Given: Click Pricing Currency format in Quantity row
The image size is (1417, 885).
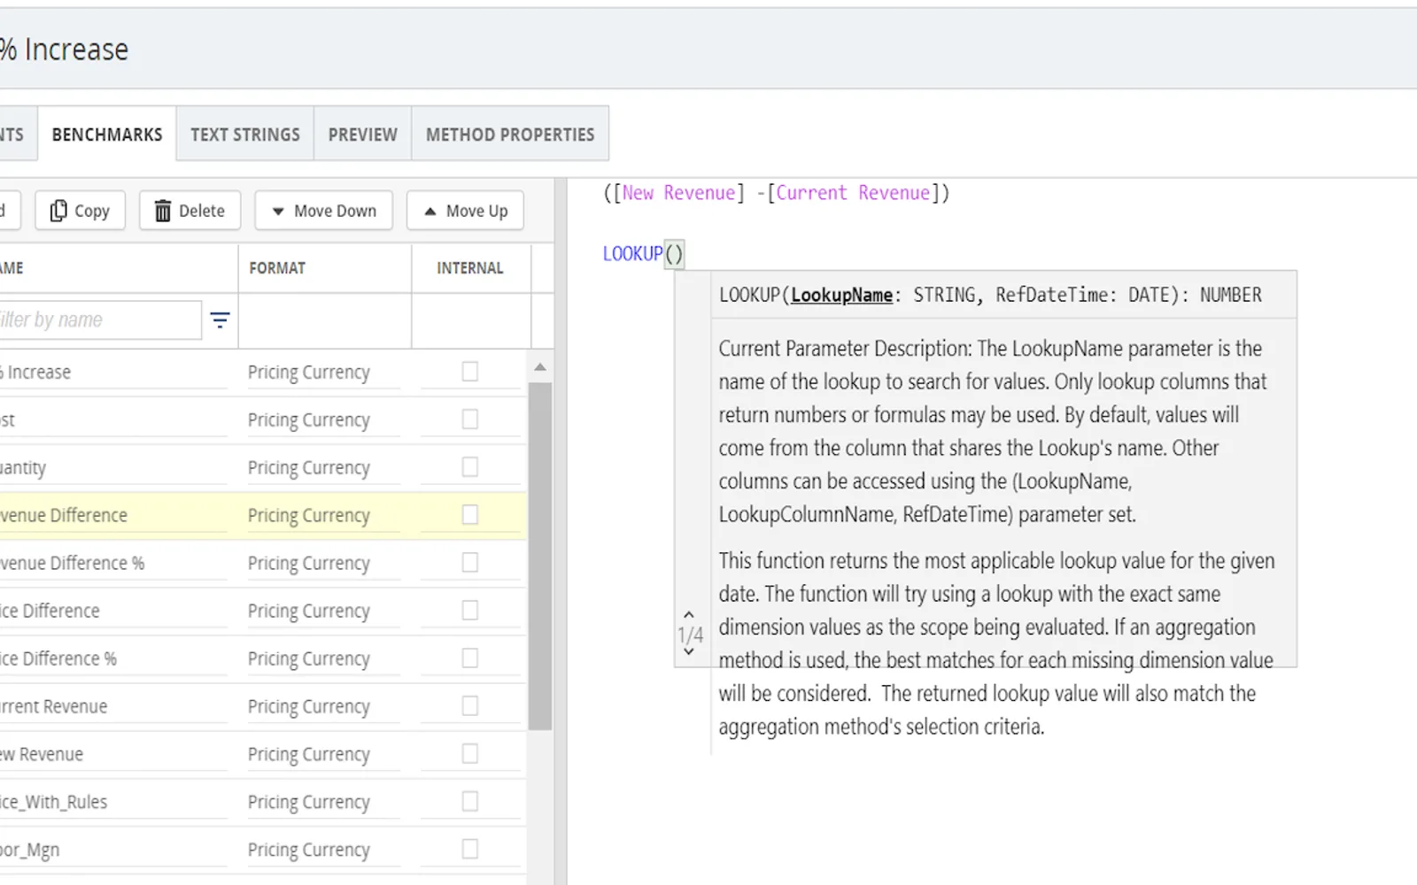Looking at the screenshot, I should [309, 467].
